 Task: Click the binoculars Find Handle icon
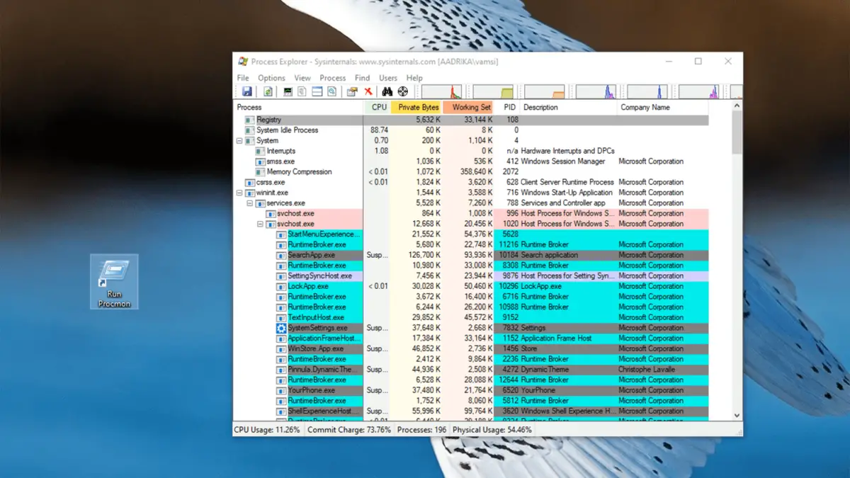point(387,91)
